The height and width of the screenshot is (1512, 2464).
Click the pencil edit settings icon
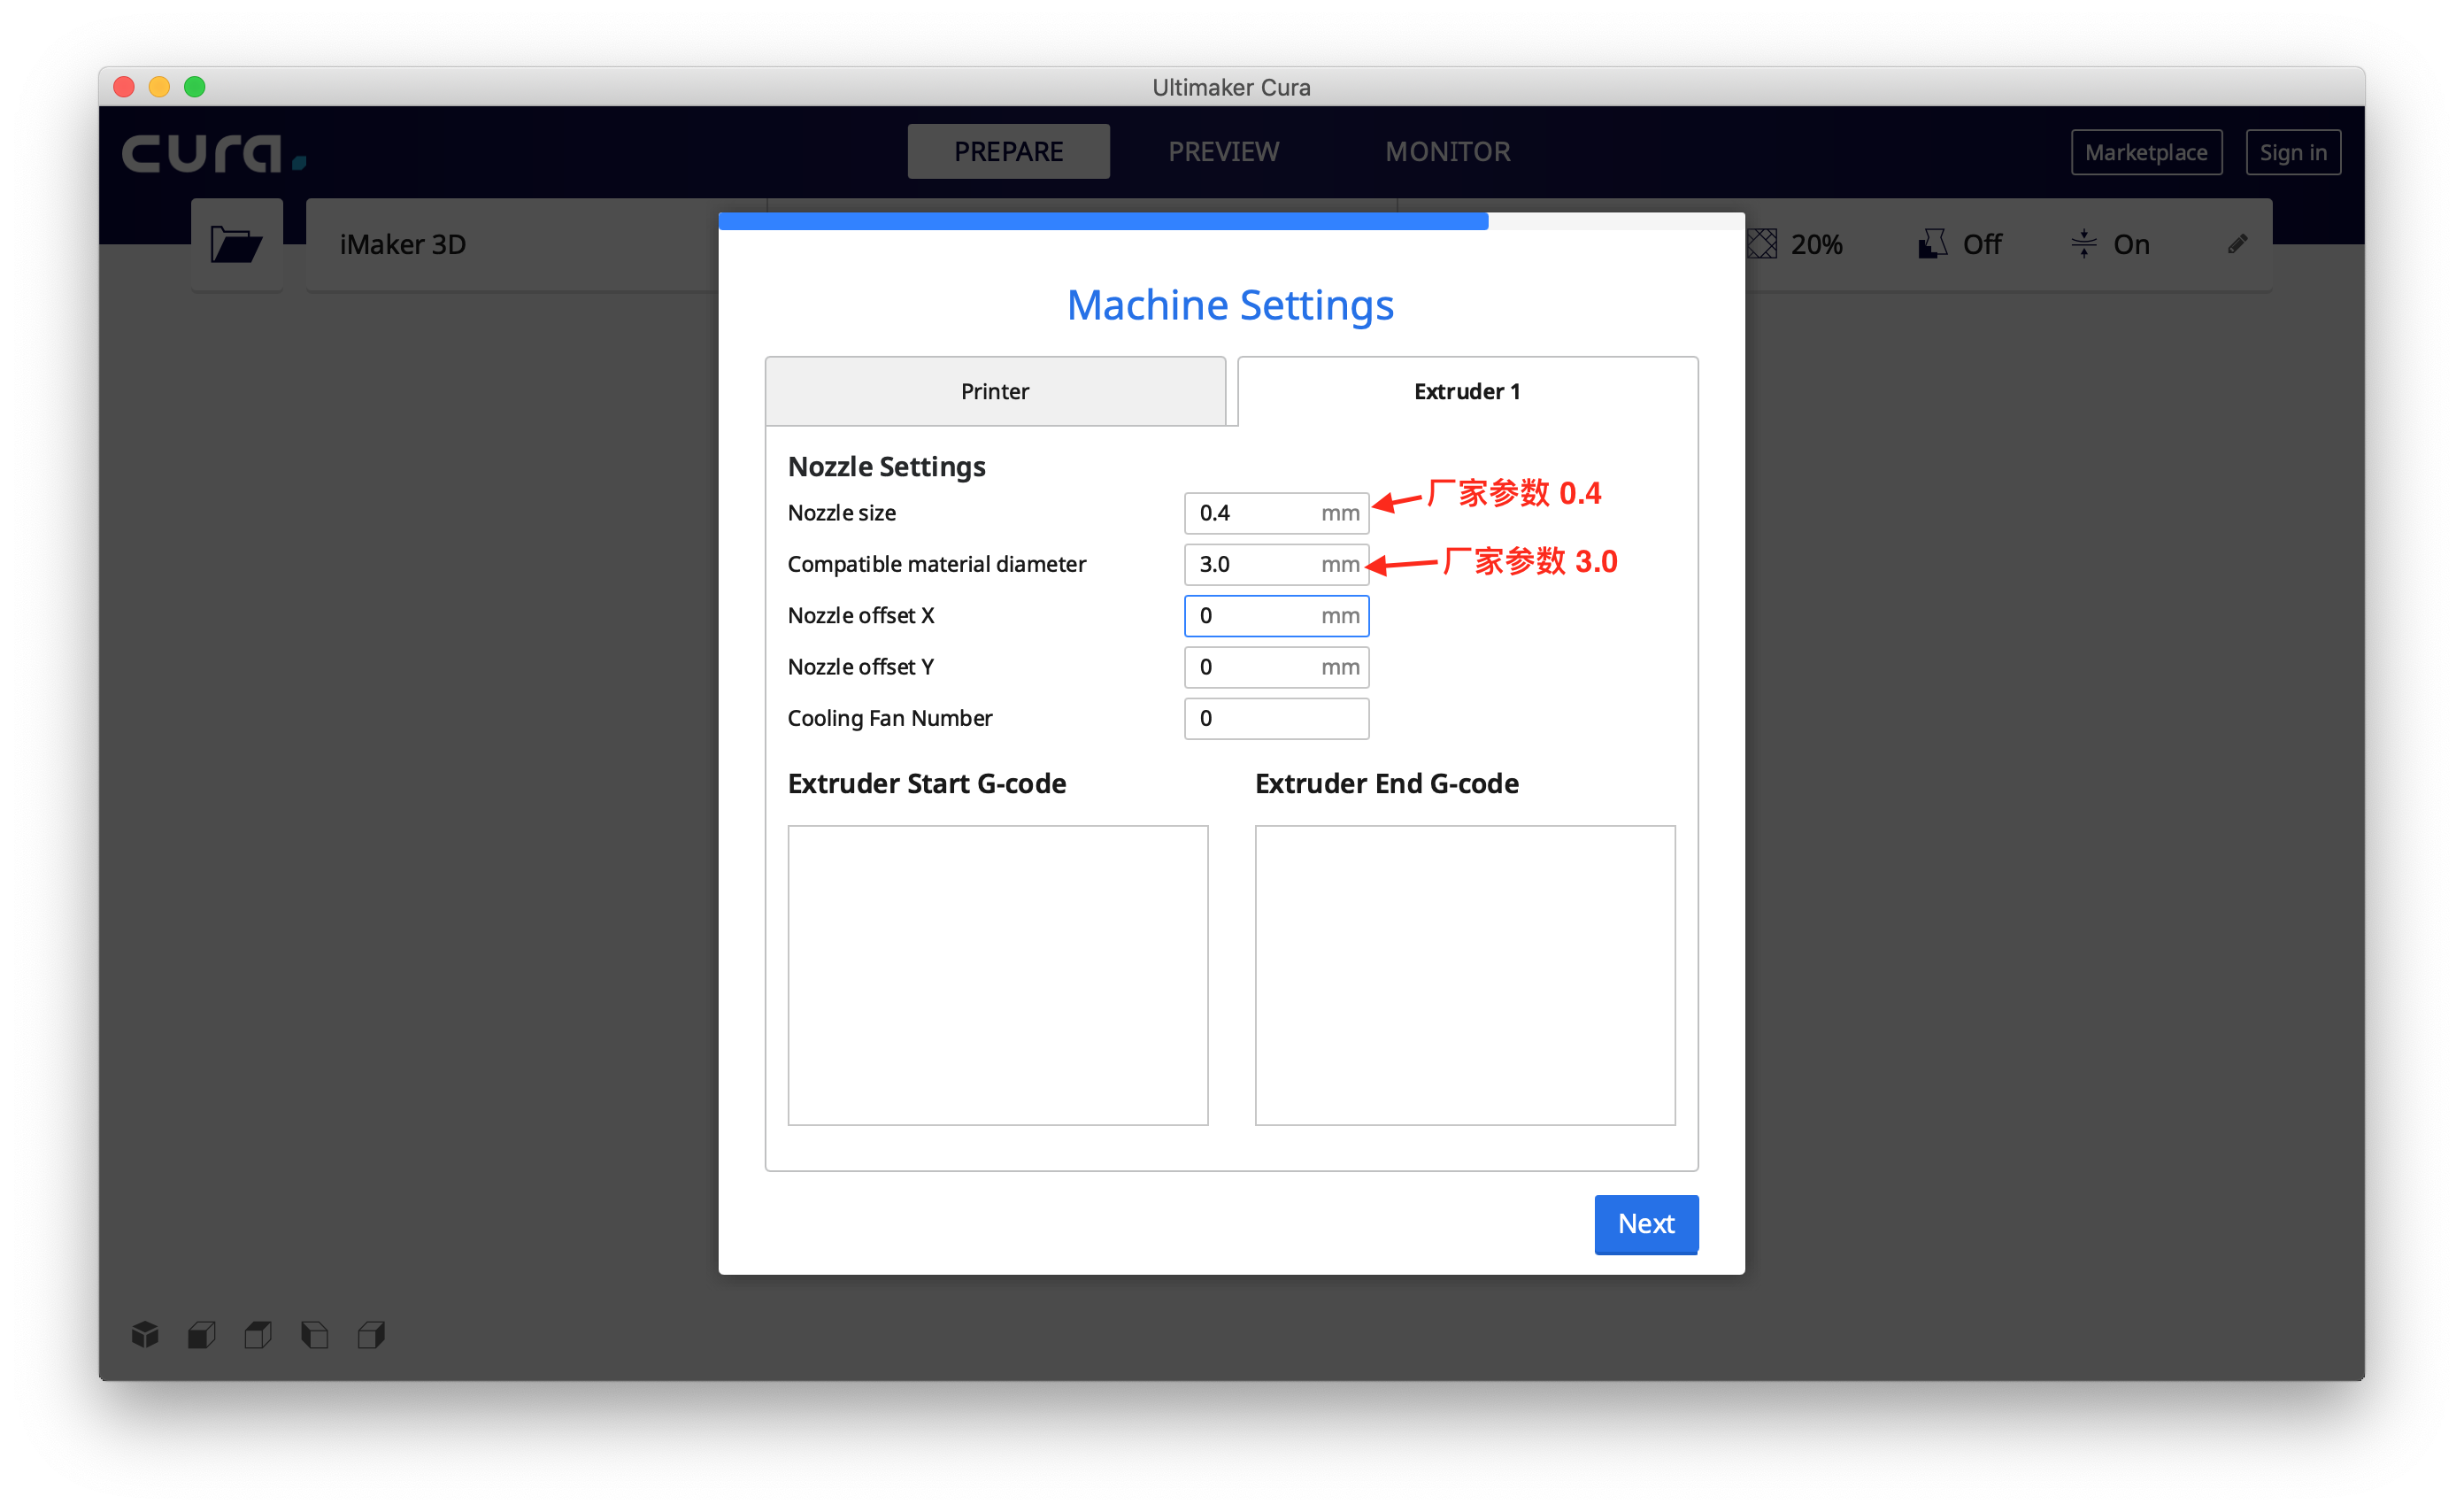pos(2238,244)
